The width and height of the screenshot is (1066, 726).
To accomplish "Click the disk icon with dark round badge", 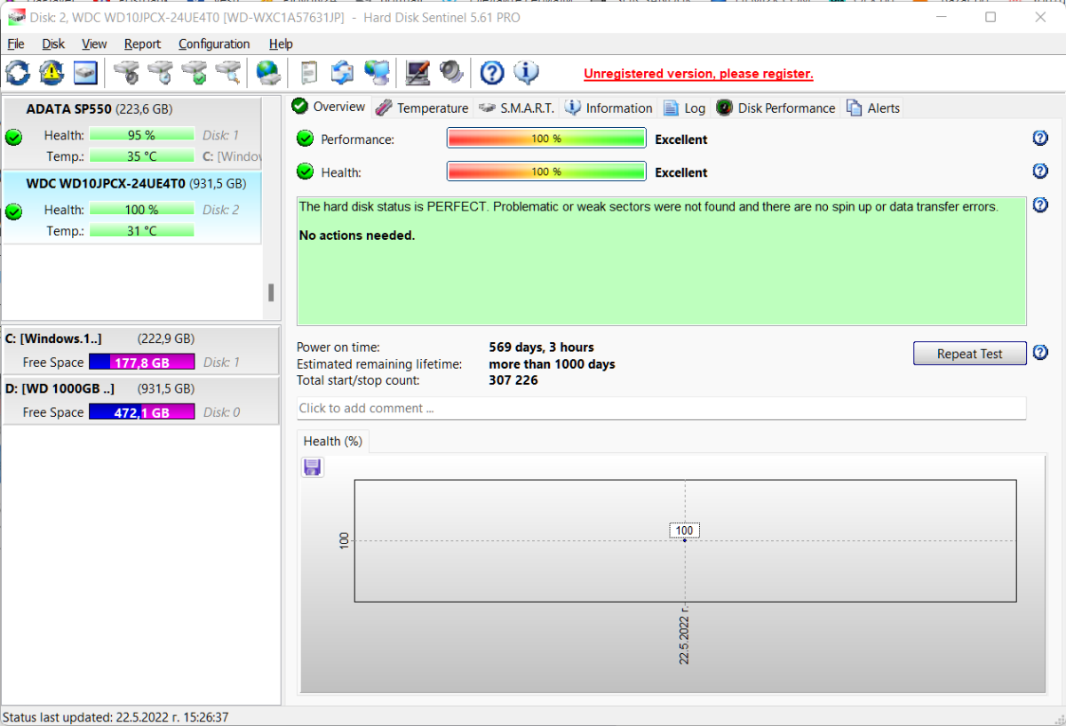I will [x=127, y=72].
